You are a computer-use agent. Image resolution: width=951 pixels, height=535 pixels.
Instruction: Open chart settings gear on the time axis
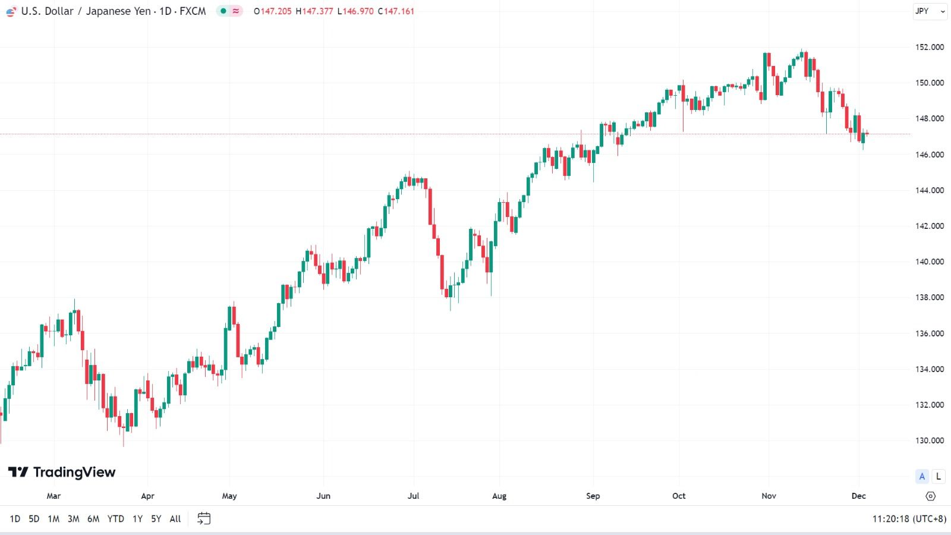tap(931, 496)
